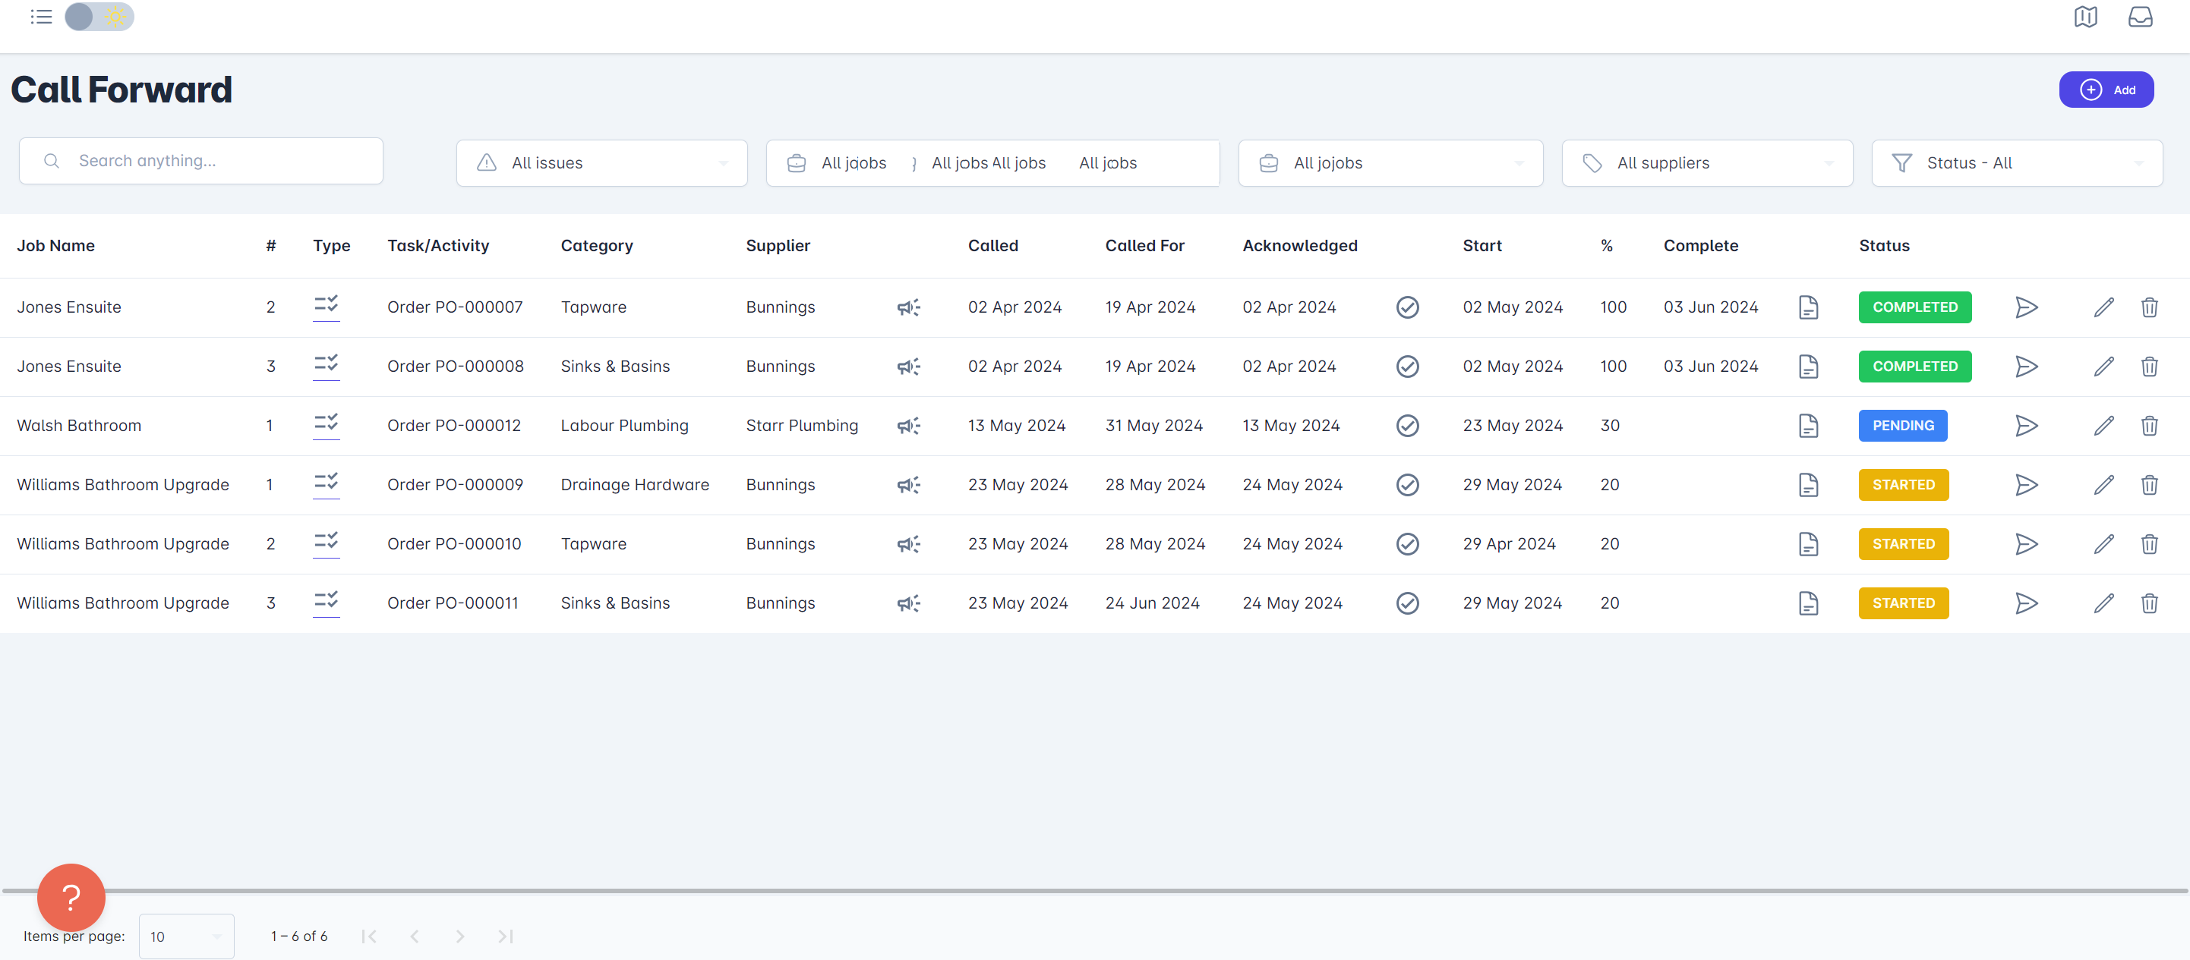Click the Add button

[x=2106, y=90]
